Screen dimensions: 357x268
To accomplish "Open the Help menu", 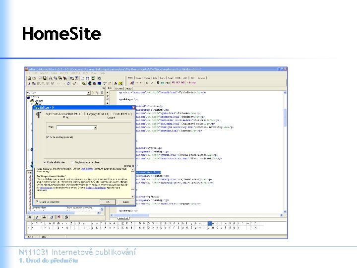I will (102, 73).
